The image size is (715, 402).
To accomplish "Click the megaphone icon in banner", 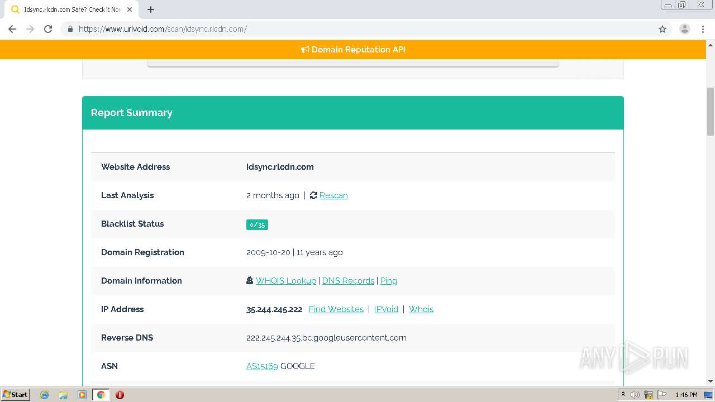I will 305,50.
